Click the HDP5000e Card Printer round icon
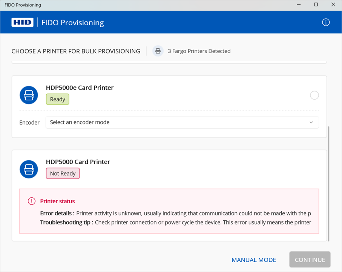342x272 pixels. coord(29,95)
